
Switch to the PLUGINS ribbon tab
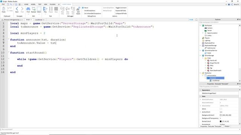pyautogui.click(x=53, y=4)
